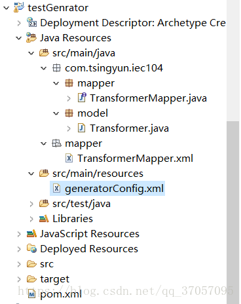Click the src/main/java source folder icon

tap(44, 52)
